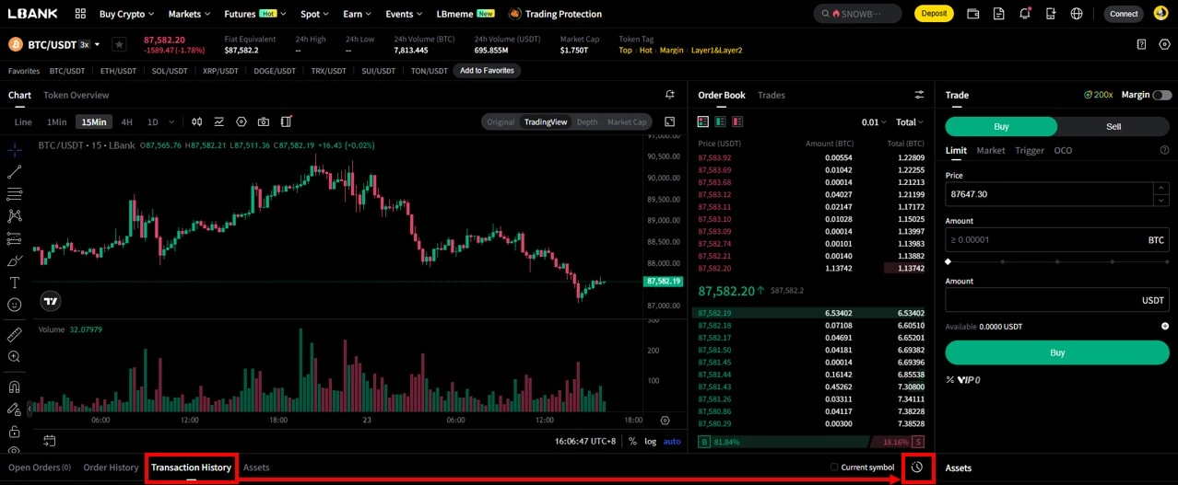Viewport: 1178px width, 485px height.
Task: Select the zoom in tool
Action: pos(14,356)
